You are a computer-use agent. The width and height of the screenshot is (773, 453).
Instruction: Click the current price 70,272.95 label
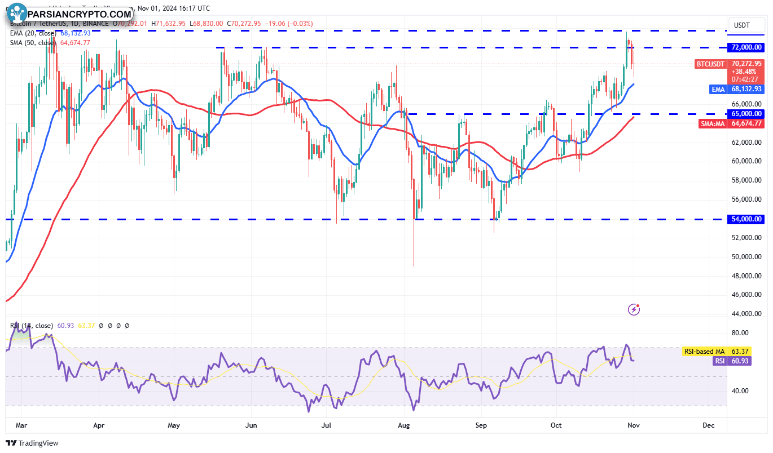pyautogui.click(x=747, y=64)
